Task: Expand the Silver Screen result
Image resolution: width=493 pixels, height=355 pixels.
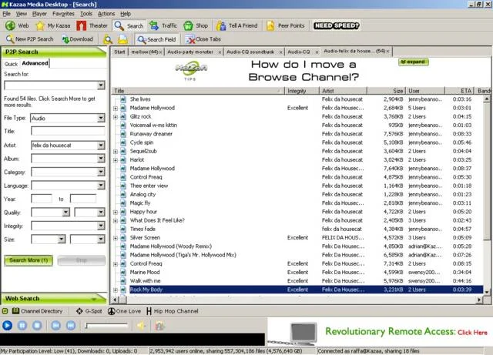Action: 116,238
